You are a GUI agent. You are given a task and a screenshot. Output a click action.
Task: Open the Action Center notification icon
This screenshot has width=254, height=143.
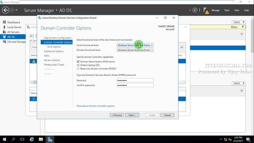pos(248,139)
